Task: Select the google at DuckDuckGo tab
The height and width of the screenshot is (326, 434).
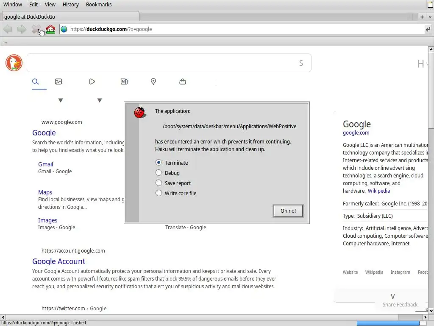Action: click(70, 17)
